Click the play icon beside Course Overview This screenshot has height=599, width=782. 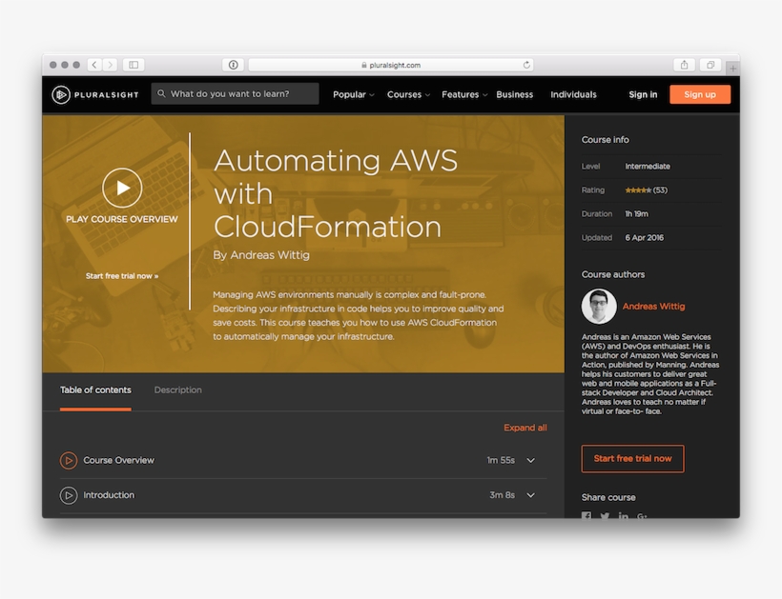(69, 460)
